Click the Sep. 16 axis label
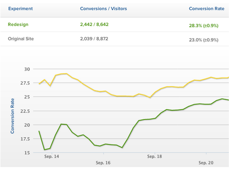This screenshot has width=231, height=170. click(103, 163)
